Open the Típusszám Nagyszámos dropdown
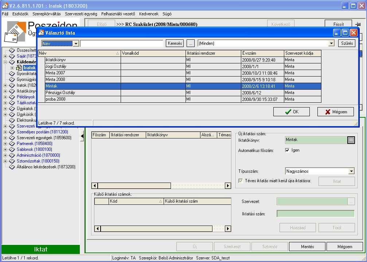The image size is (367, 262). pyautogui.click(x=351, y=171)
